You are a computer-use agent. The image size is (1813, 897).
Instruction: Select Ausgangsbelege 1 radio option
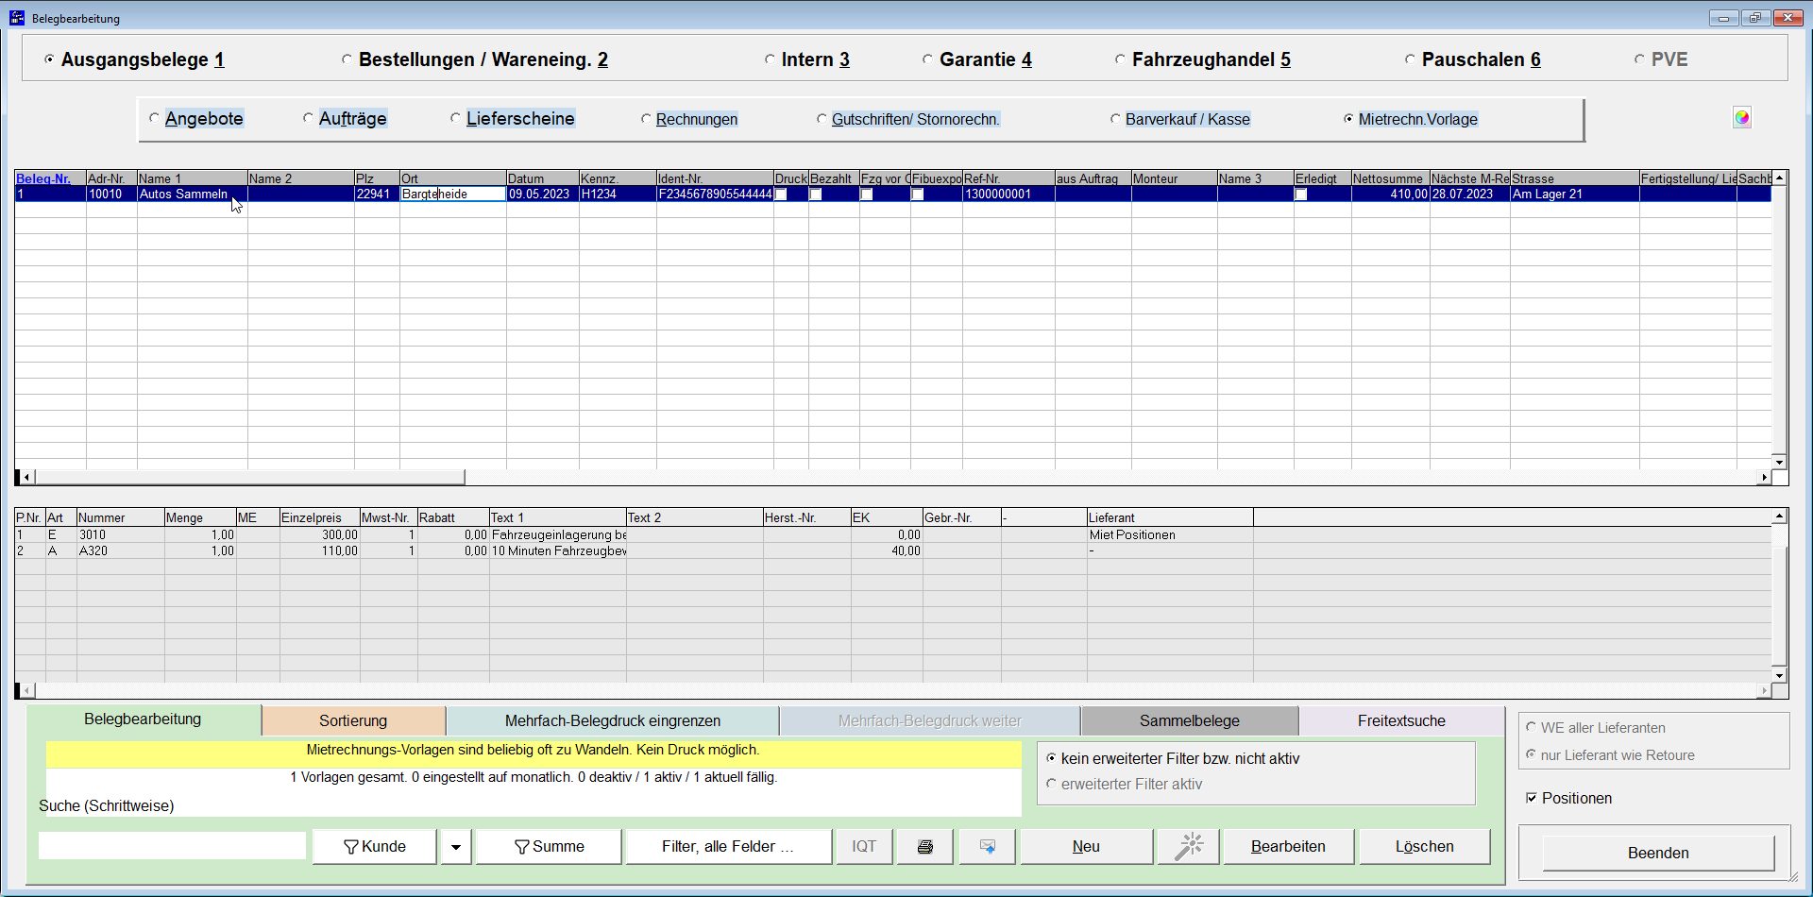coord(134,59)
